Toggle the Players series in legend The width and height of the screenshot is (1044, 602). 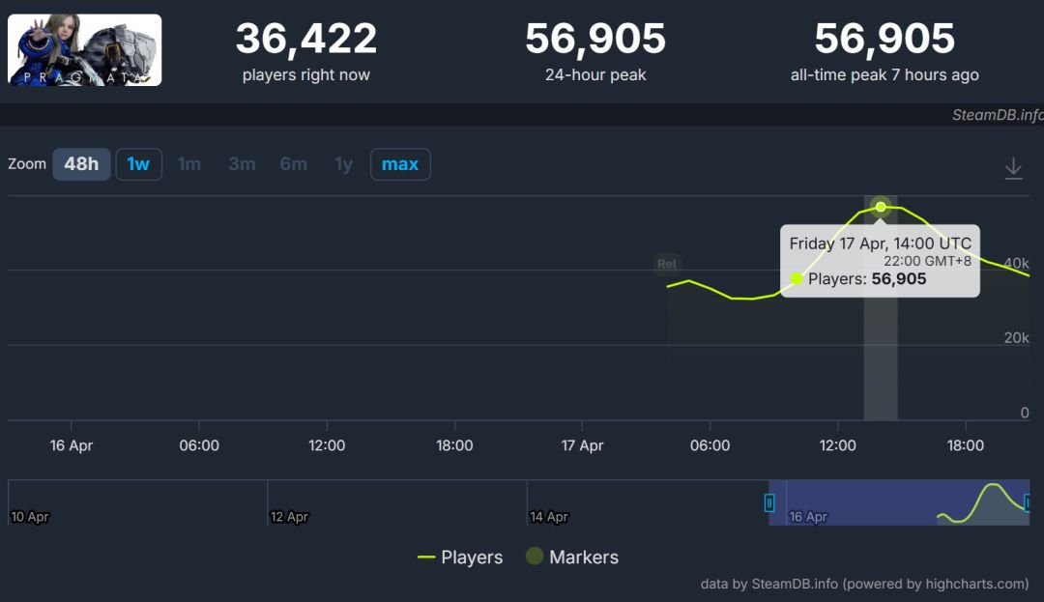pos(460,557)
